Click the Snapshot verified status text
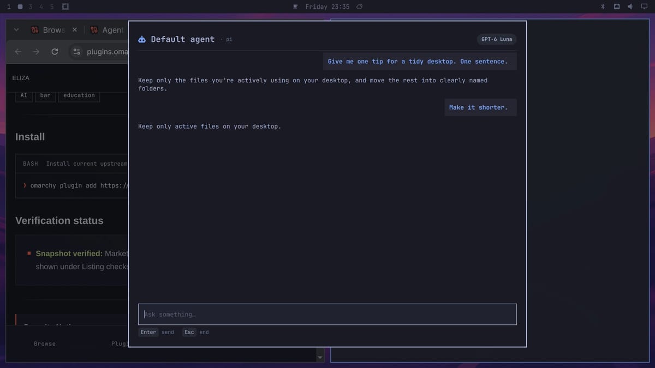The image size is (655, 368). [x=69, y=254]
